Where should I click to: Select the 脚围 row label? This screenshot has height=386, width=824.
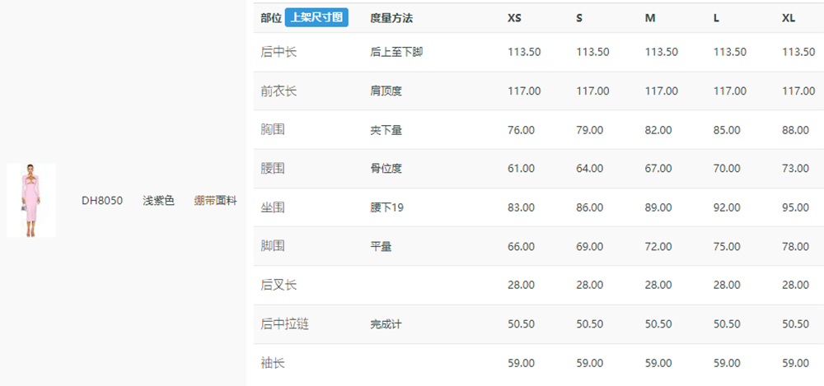273,246
